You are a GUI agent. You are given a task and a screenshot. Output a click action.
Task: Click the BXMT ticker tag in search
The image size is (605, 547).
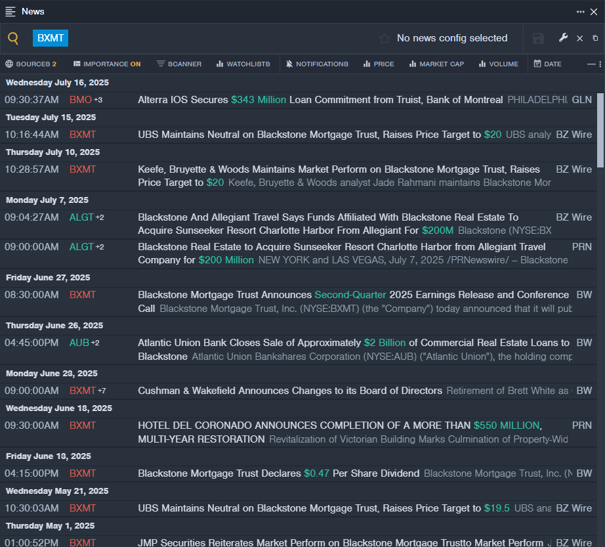coord(51,38)
